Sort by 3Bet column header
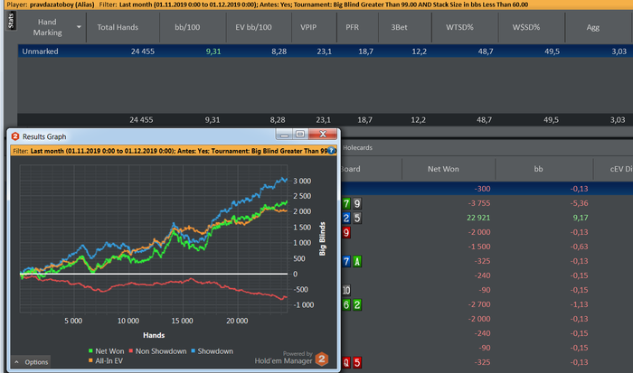633x373 pixels. (399, 27)
